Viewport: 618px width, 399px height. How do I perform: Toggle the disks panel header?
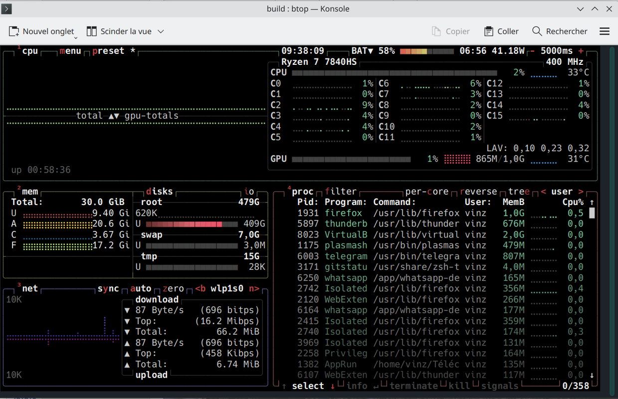[160, 192]
